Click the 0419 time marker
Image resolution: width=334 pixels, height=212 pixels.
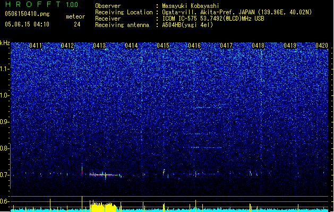(290, 46)
